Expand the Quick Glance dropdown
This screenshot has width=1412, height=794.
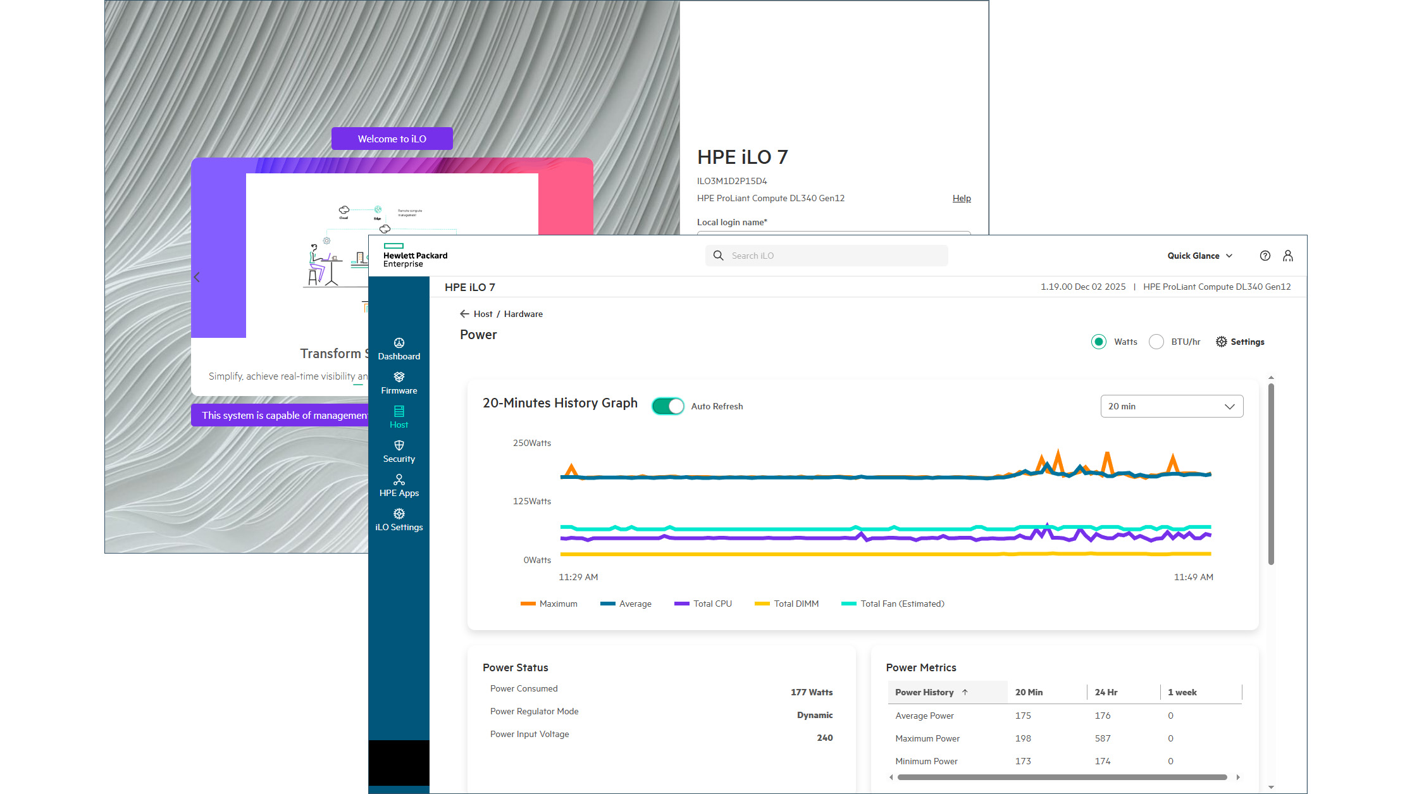point(1199,255)
